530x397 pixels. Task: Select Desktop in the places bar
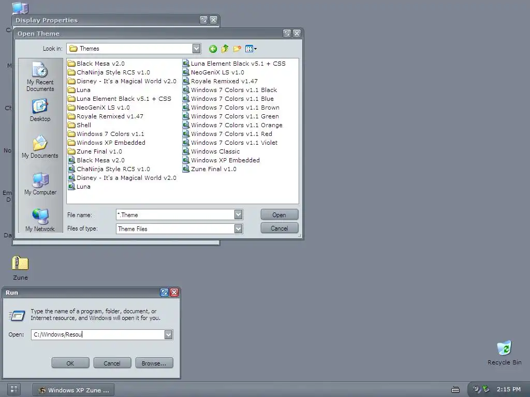tap(40, 111)
